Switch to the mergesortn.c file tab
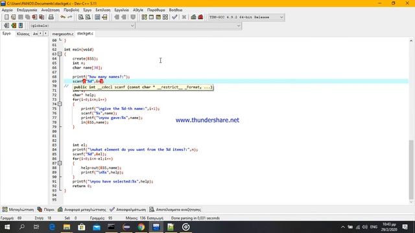This screenshot has height=233, width=415. coord(63,34)
